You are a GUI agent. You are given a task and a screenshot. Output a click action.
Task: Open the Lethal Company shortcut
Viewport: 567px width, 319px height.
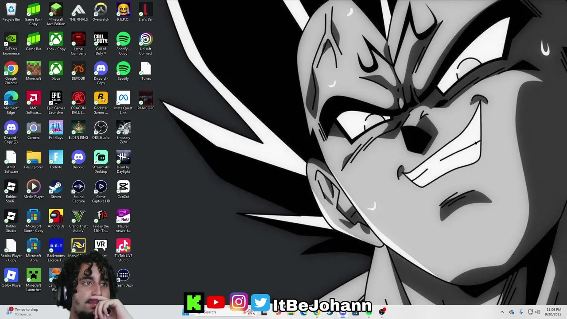(x=78, y=44)
